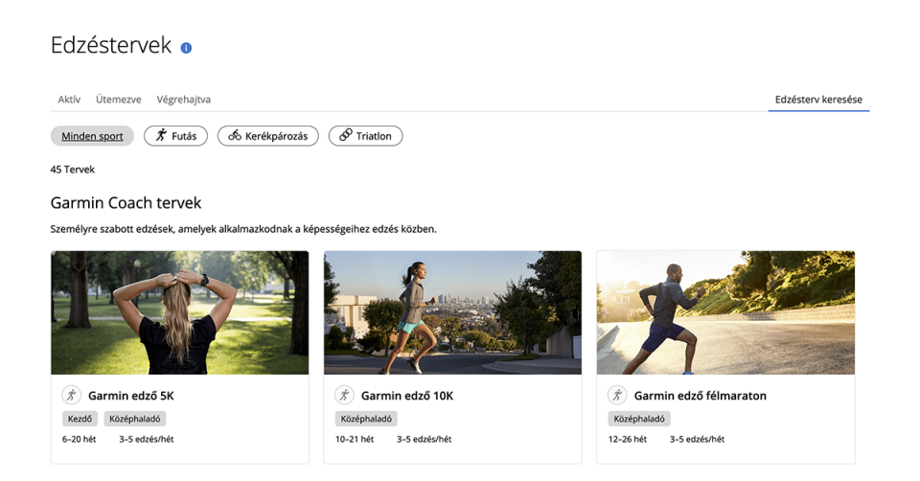Go to the Végrehajtva tab

pyautogui.click(x=184, y=99)
